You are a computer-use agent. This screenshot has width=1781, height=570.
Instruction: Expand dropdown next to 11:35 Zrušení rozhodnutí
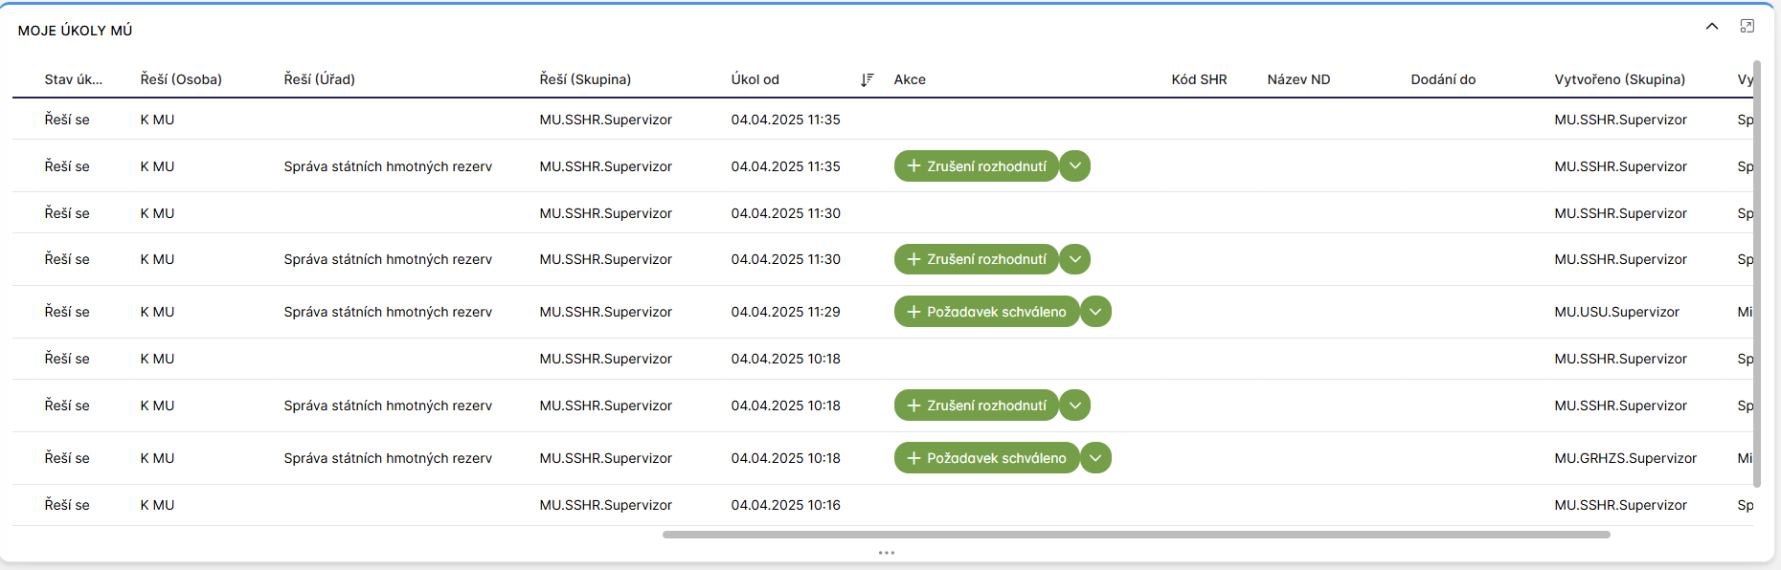pos(1075,166)
